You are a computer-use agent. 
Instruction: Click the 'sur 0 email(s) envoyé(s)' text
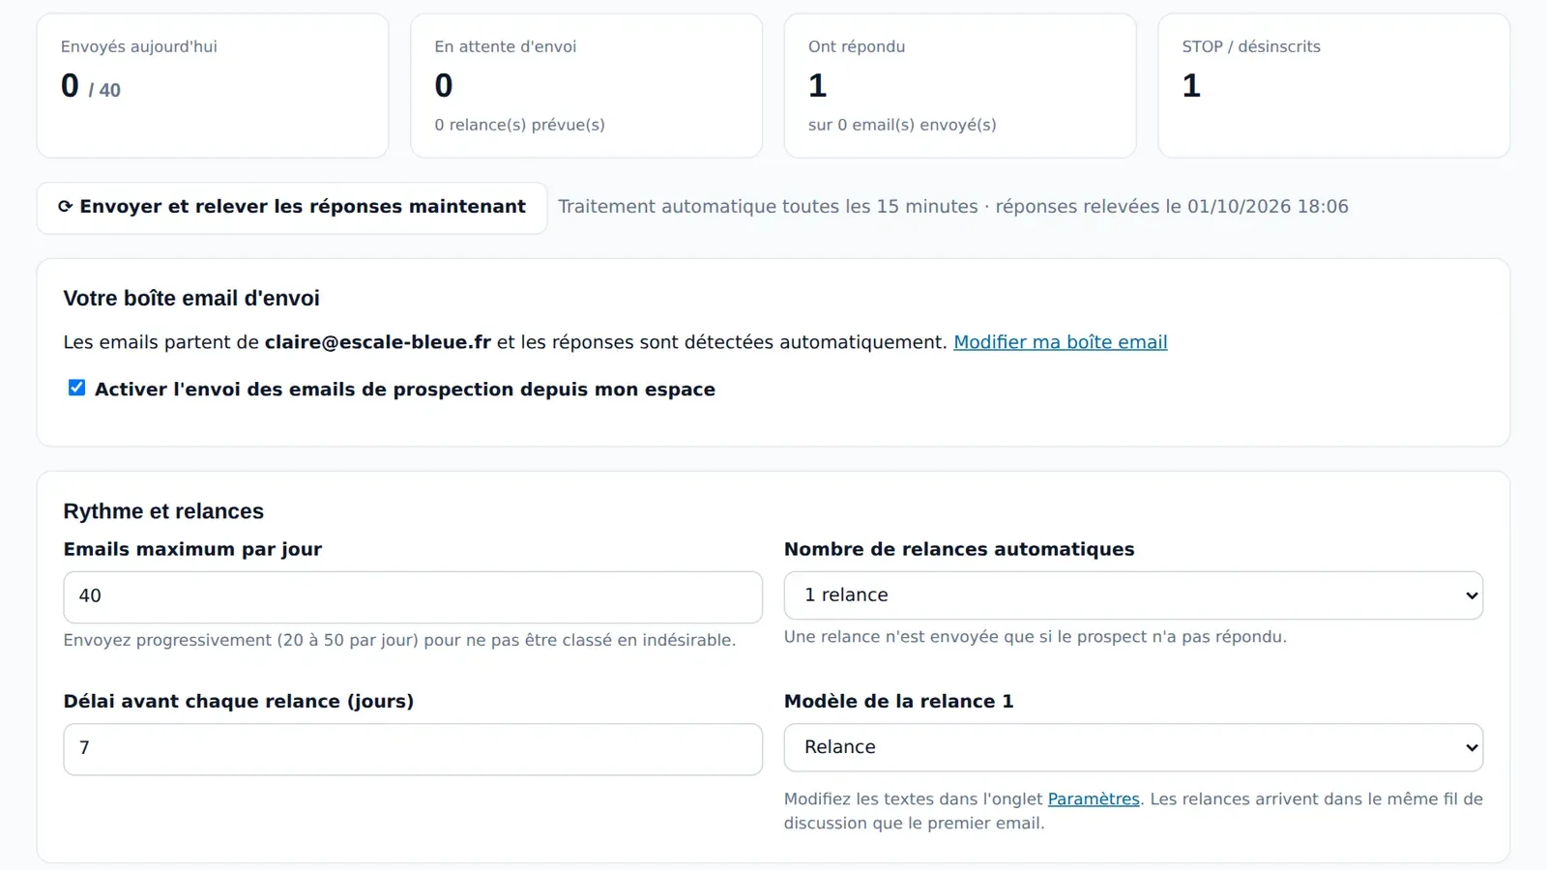click(x=902, y=125)
